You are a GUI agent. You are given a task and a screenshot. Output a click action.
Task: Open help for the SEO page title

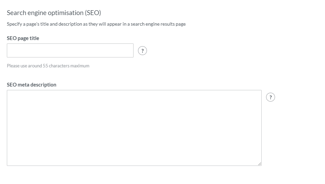pyautogui.click(x=142, y=51)
